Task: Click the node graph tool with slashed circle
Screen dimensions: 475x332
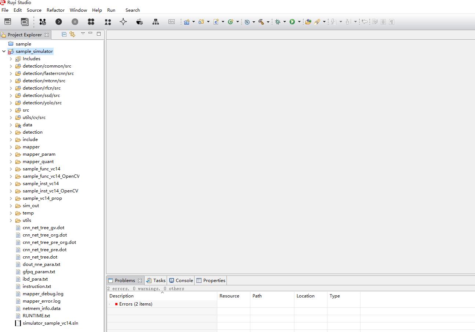Action: 43,22
